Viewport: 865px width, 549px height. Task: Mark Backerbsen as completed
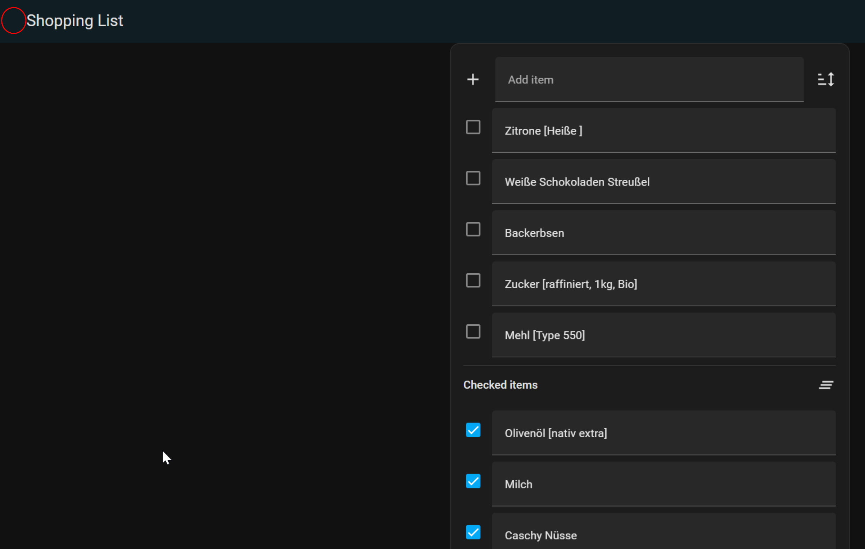[473, 229]
